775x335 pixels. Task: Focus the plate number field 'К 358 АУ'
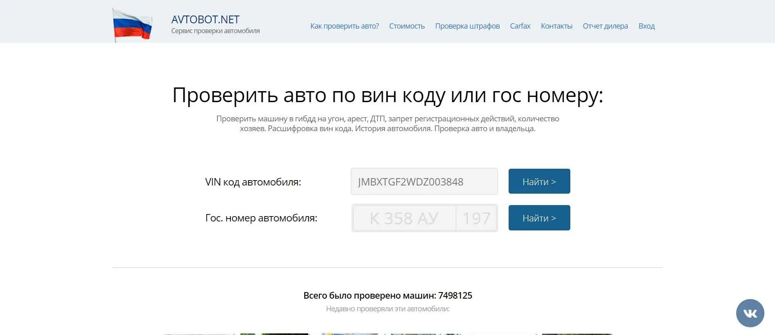pos(404,218)
